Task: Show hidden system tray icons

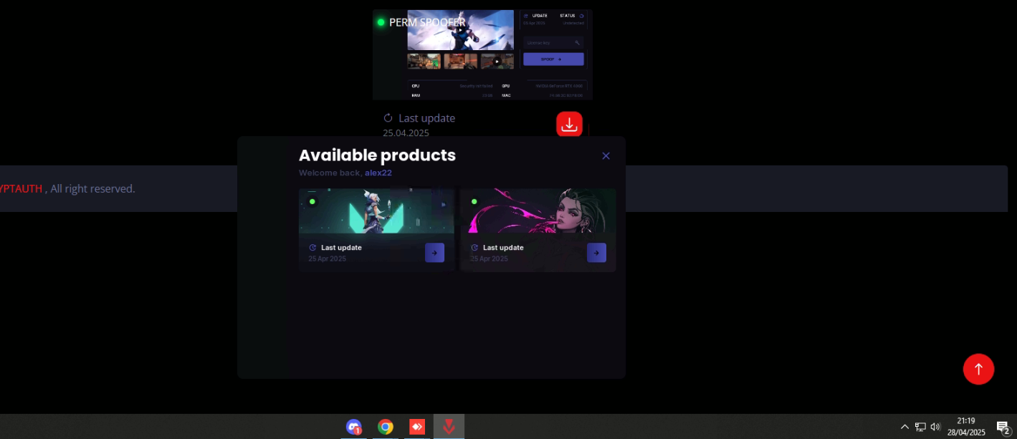Action: tap(904, 427)
